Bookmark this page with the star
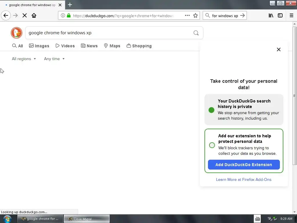This screenshot has height=223, width=297. (195, 16)
